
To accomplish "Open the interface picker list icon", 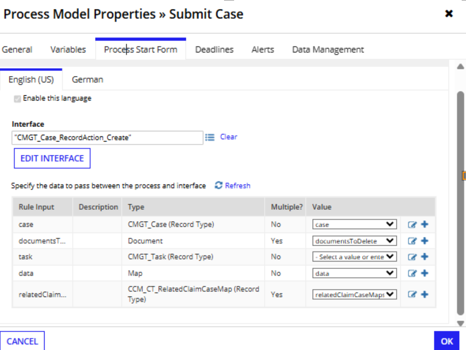I will [x=210, y=137].
